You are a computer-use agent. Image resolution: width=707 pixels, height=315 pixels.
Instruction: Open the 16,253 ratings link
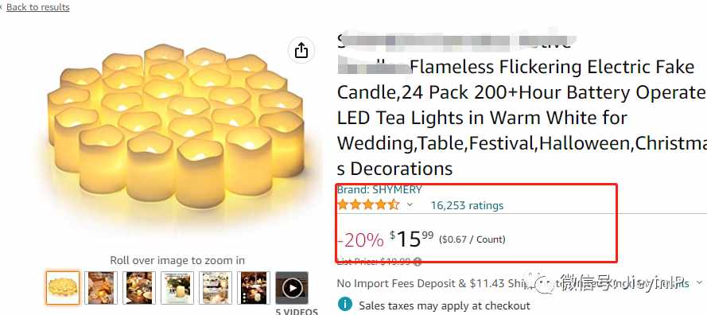467,206
